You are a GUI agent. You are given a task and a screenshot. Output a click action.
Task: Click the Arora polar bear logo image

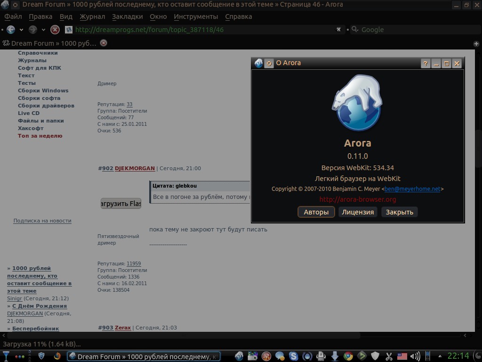(358, 103)
